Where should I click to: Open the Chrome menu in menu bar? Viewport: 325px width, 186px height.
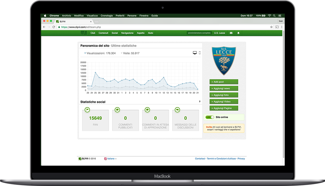54,16
